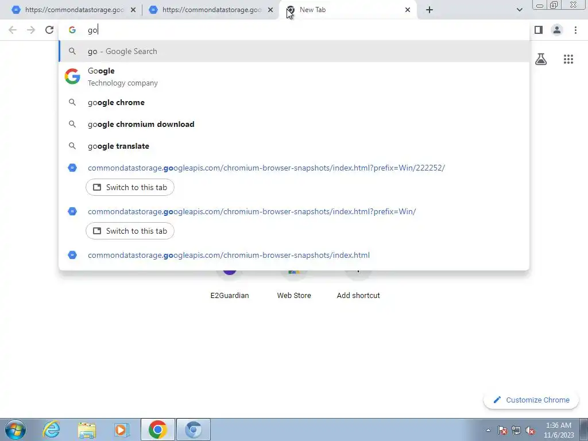Open the Action Center flag icon
588x441 pixels.
click(x=502, y=430)
